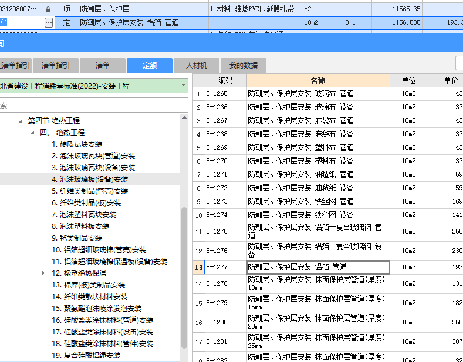Image resolution: width=463 pixels, height=362 pixels.
Task: Expand the 12. 橡塑绝热保温 node
Action: [x=43, y=273]
